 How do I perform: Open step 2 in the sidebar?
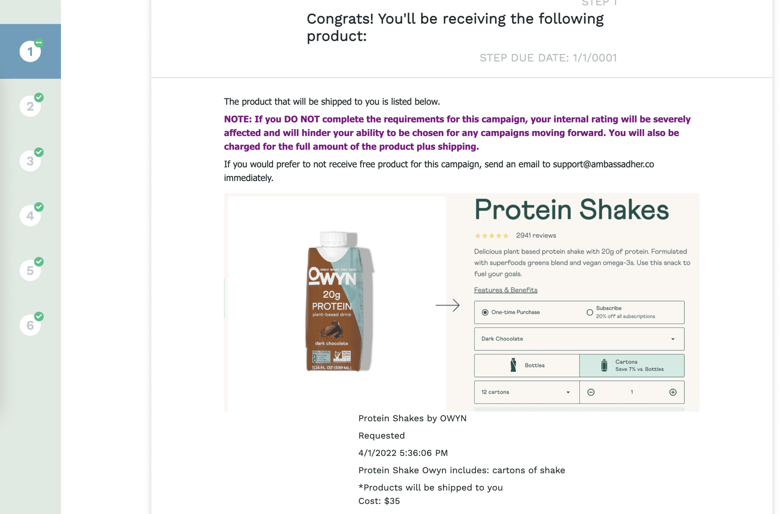pos(30,106)
